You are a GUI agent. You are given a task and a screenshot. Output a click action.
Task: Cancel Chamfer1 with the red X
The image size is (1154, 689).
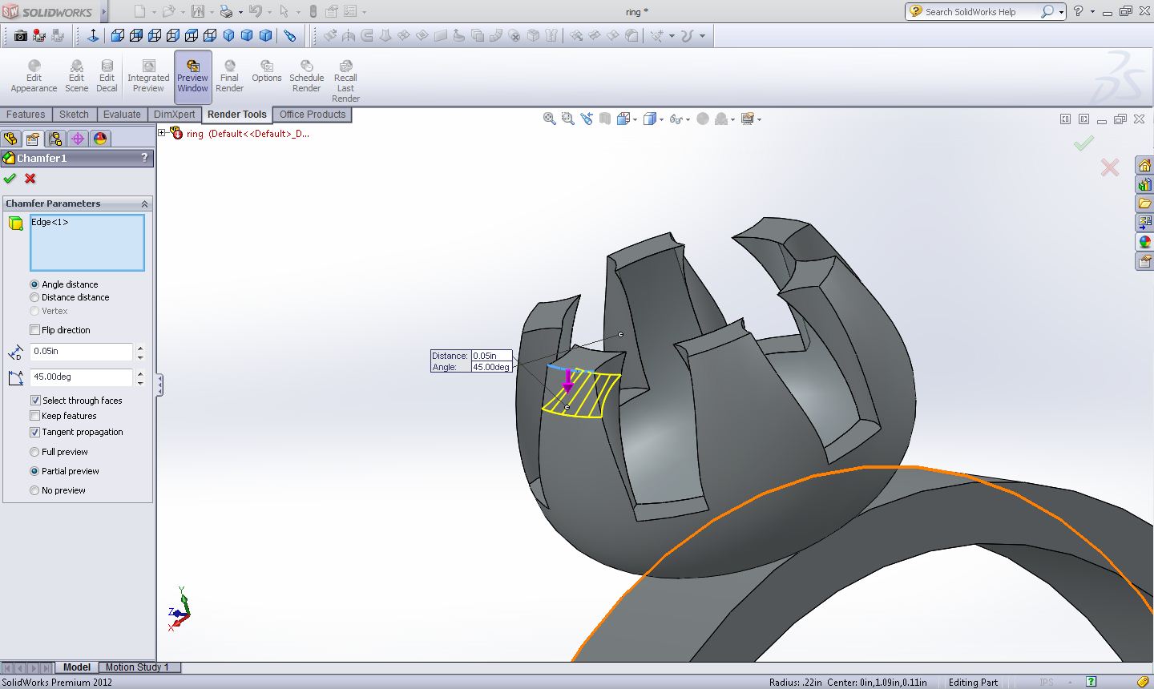[x=30, y=179]
